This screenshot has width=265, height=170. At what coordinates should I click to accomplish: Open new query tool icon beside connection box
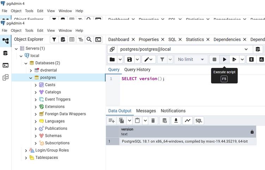tap(258, 49)
